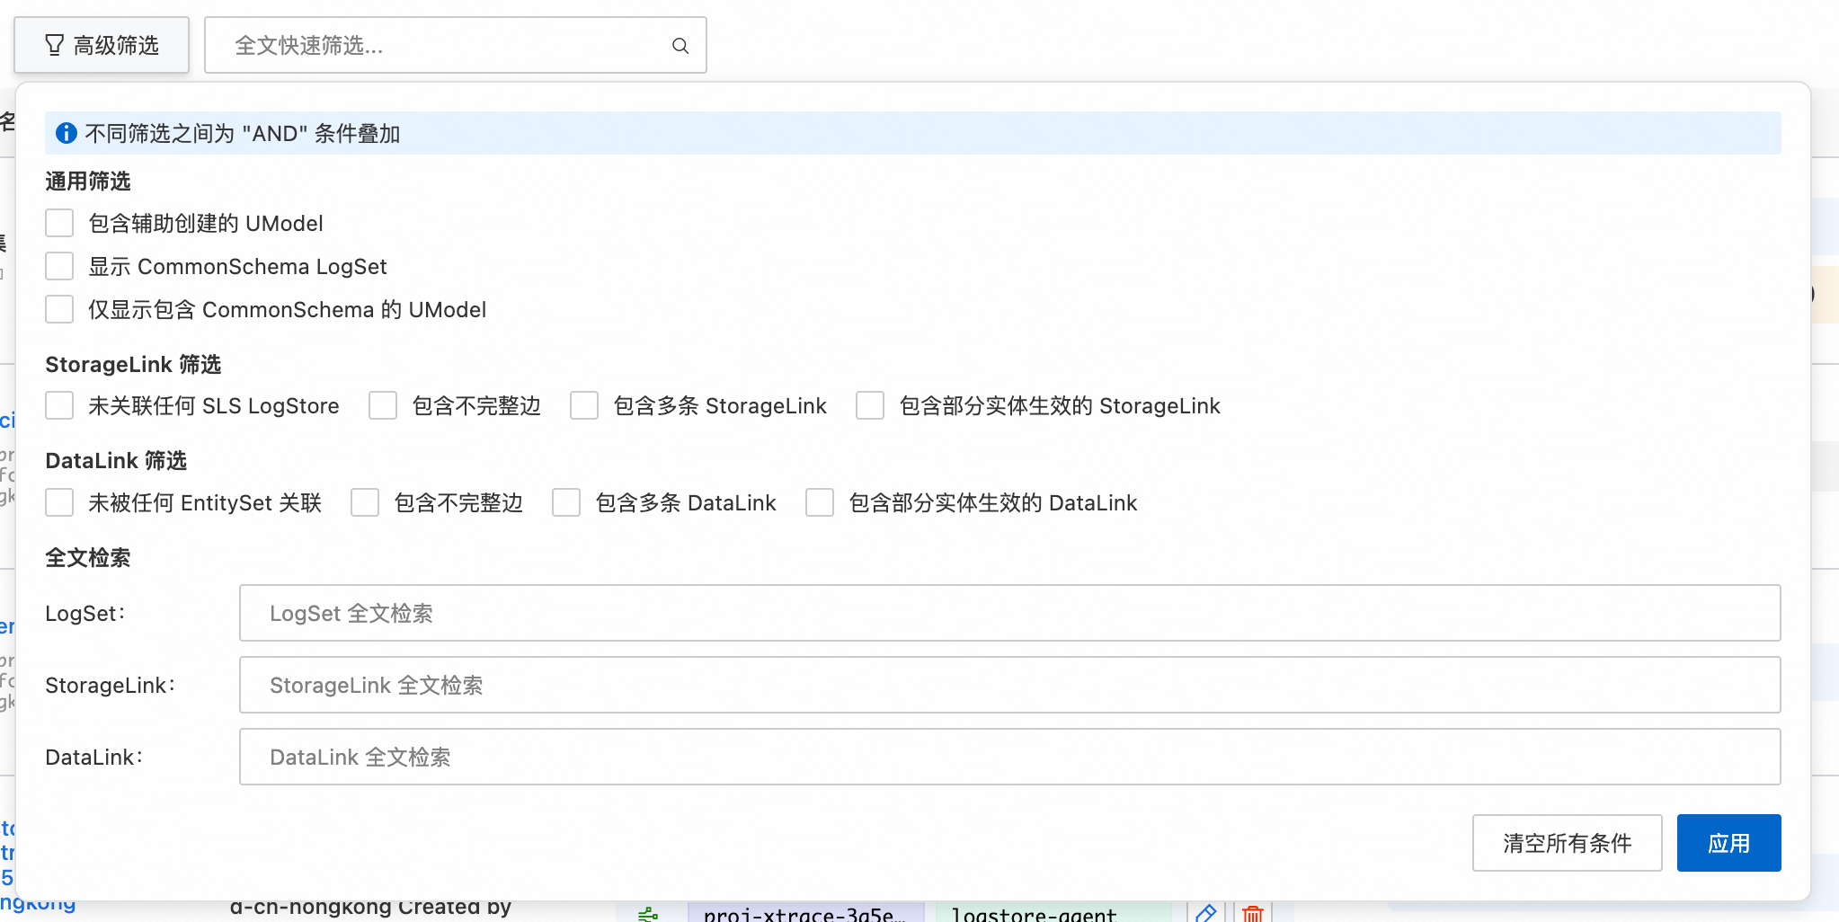Toggle 未关联任何 SLS LogStore checkbox

tap(59, 405)
